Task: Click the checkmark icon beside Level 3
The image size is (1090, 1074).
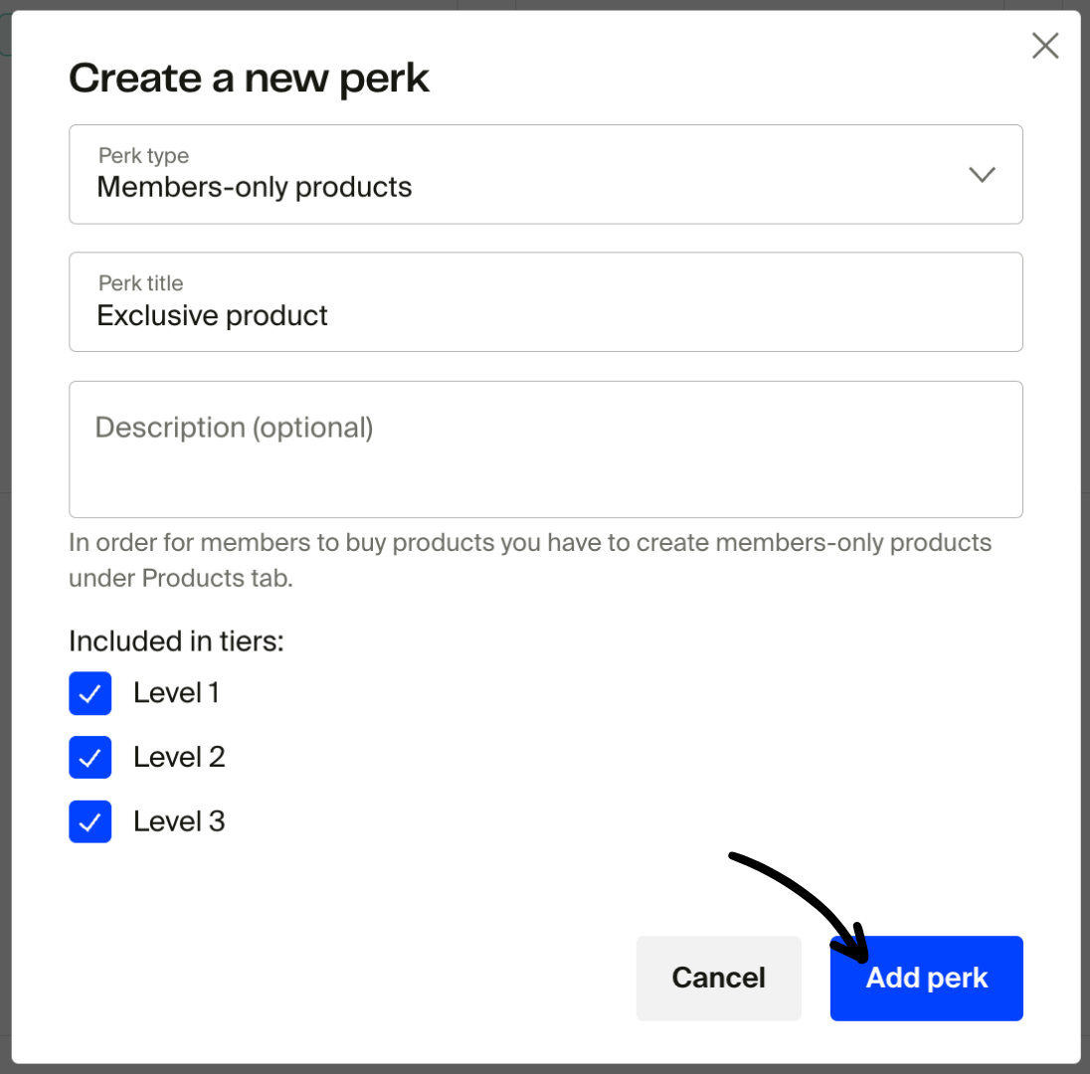Action: 91,821
